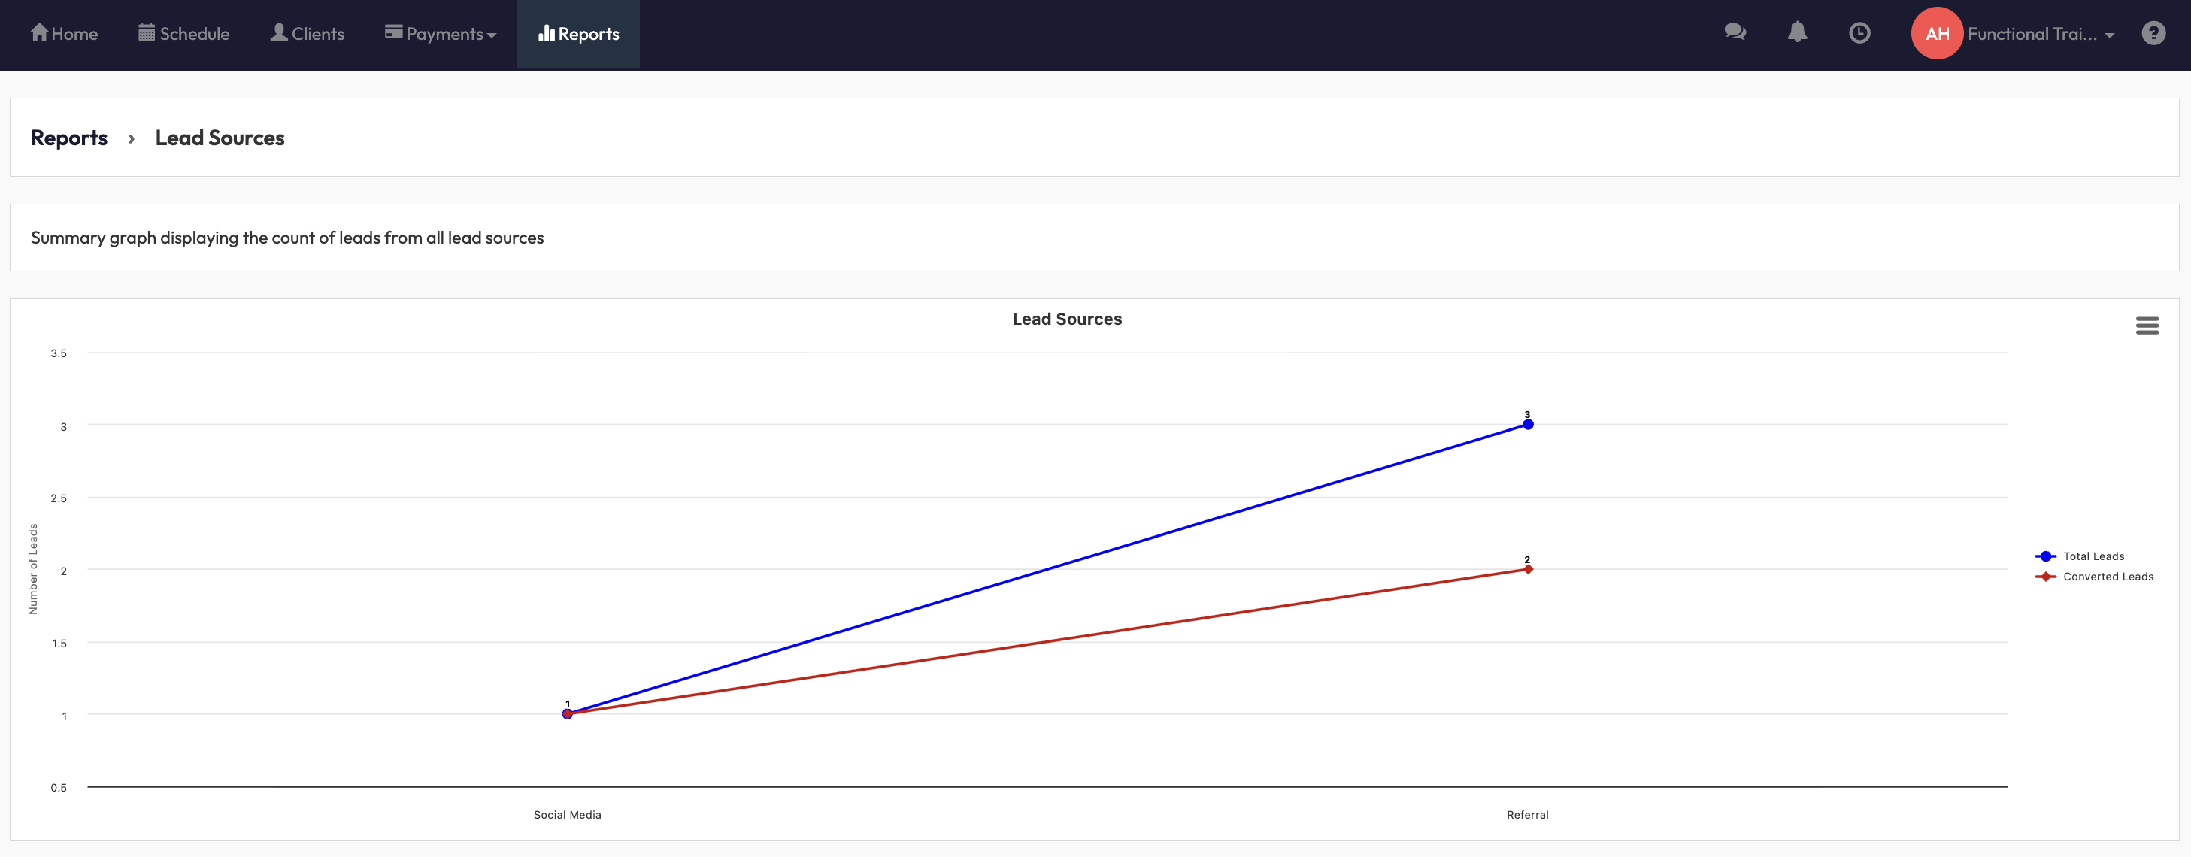Toggle Total Leads series in legend

point(2093,556)
